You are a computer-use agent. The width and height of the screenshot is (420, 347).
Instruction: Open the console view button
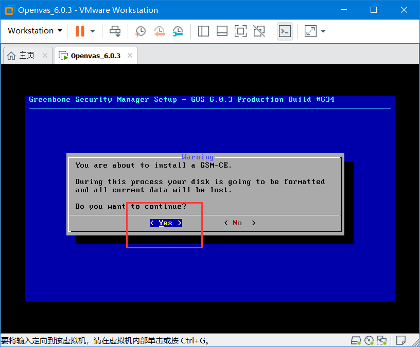(x=285, y=31)
